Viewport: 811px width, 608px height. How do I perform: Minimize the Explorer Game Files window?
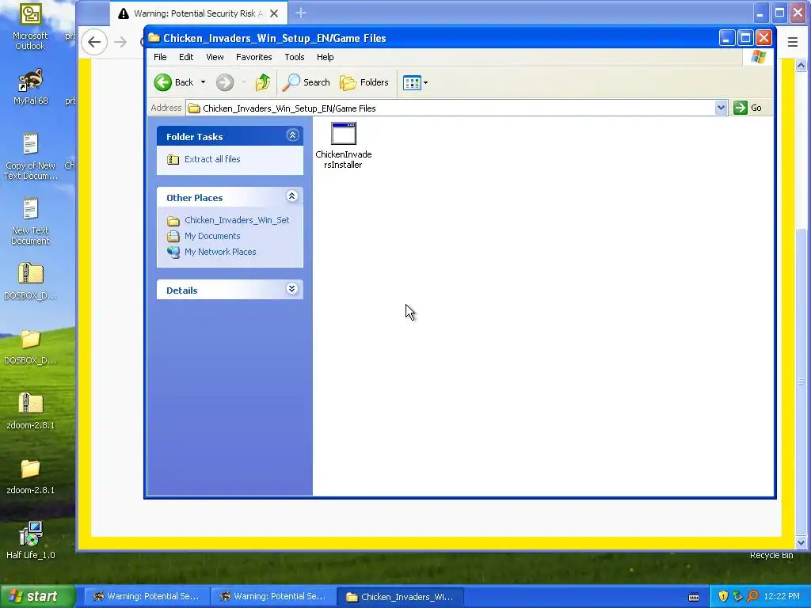pos(727,38)
